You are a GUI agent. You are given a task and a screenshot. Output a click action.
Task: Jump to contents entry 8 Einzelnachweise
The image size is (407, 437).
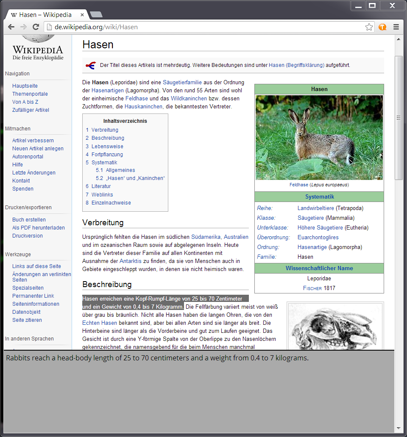pos(108,203)
